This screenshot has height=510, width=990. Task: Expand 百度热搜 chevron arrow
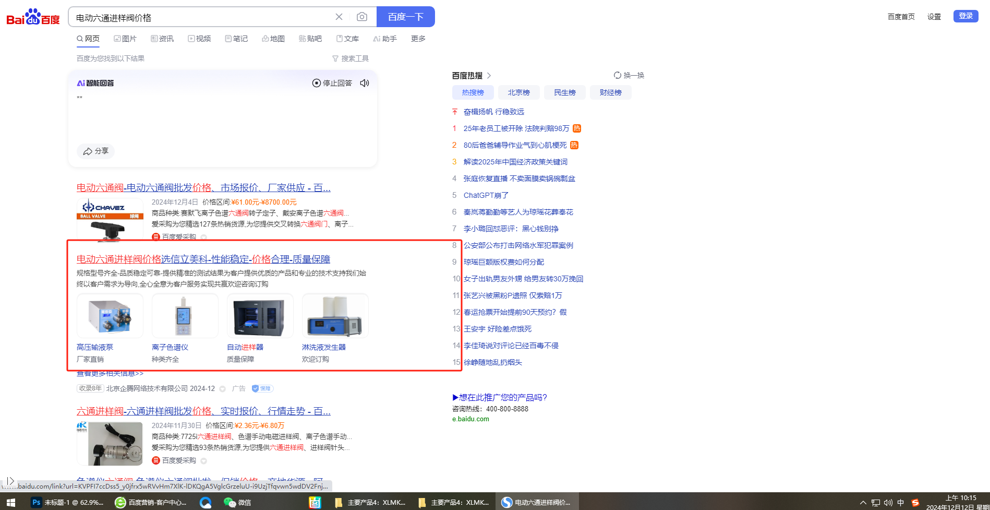489,76
